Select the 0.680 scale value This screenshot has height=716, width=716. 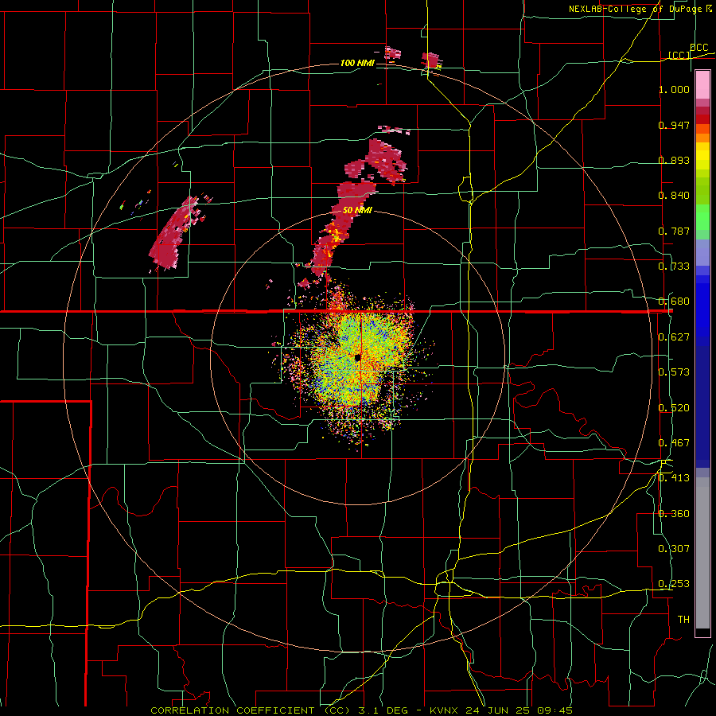click(674, 302)
